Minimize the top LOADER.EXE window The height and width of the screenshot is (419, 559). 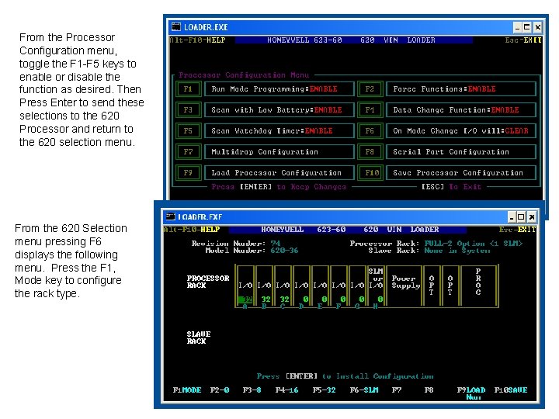coord(518,27)
